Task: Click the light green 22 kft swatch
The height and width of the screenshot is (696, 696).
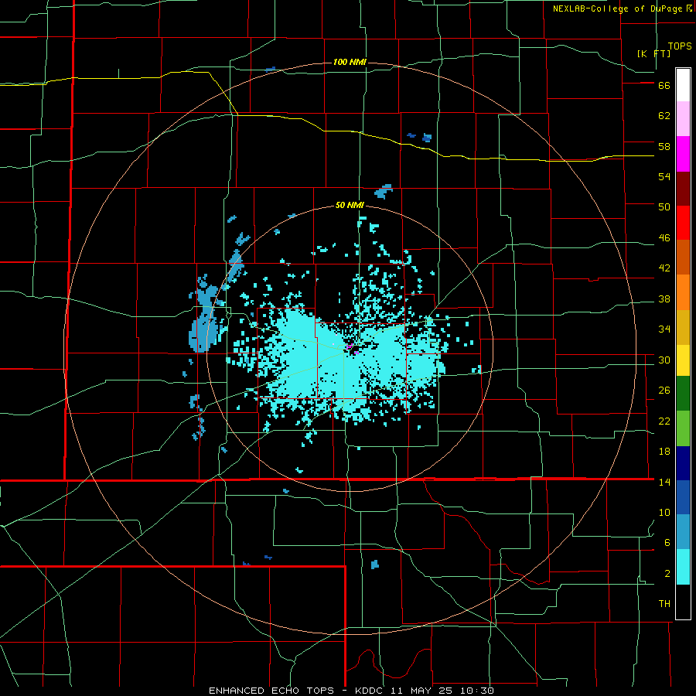Action: click(683, 428)
